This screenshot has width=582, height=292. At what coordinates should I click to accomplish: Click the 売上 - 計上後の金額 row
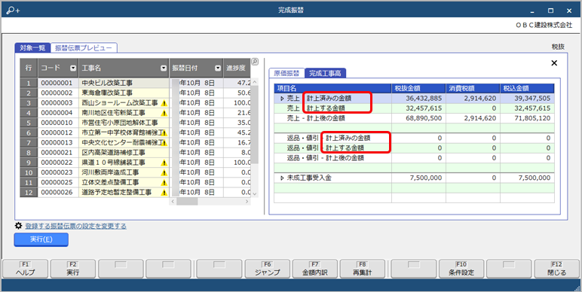[414, 119]
